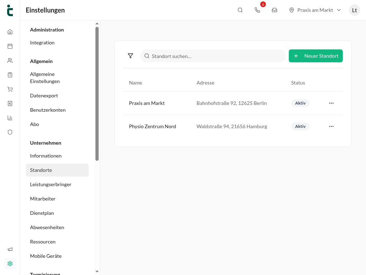Open options menu for Physio Zentrum Nord row

pos(331,126)
